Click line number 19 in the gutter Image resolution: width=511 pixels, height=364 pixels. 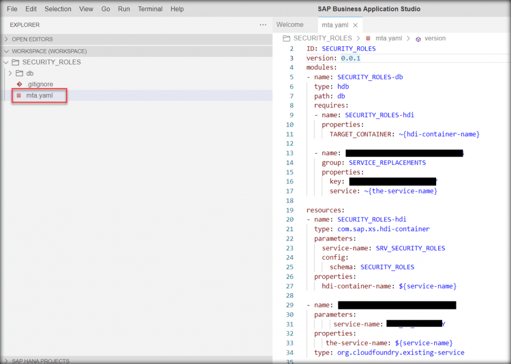click(290, 210)
